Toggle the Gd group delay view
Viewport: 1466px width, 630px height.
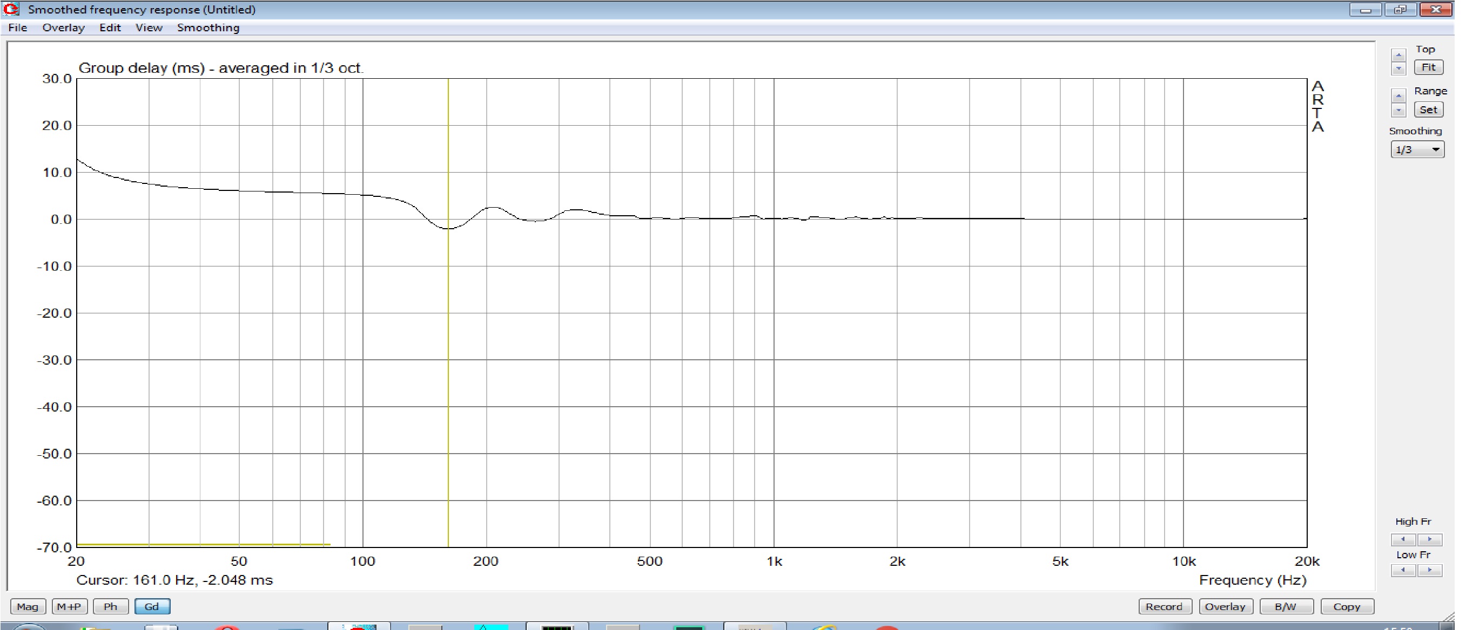[x=152, y=607]
